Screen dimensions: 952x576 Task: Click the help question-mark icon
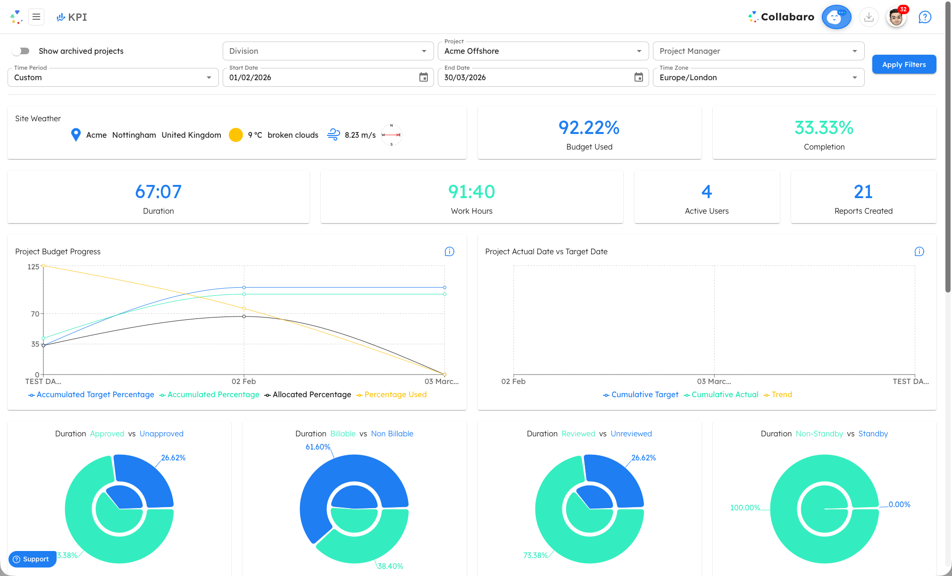(925, 17)
